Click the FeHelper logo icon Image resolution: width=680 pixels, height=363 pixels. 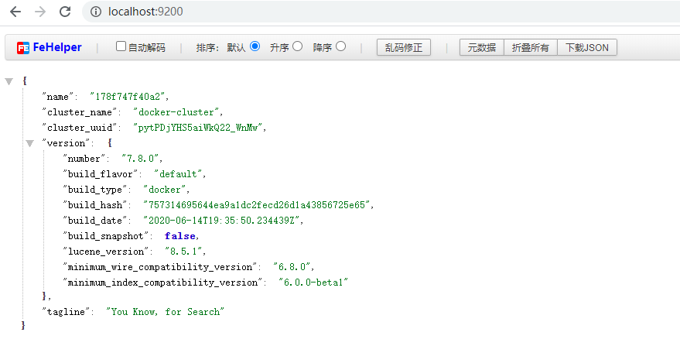(23, 48)
